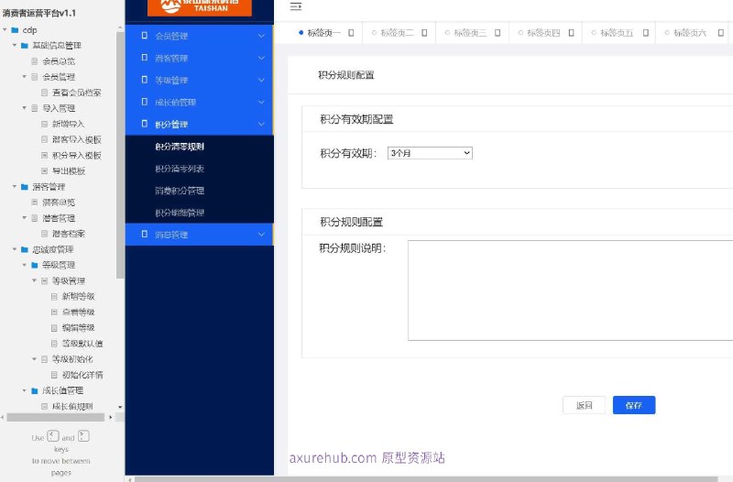Click the page icon beside 潜客总览
Screen dimensions: 733x482
(x=35, y=203)
